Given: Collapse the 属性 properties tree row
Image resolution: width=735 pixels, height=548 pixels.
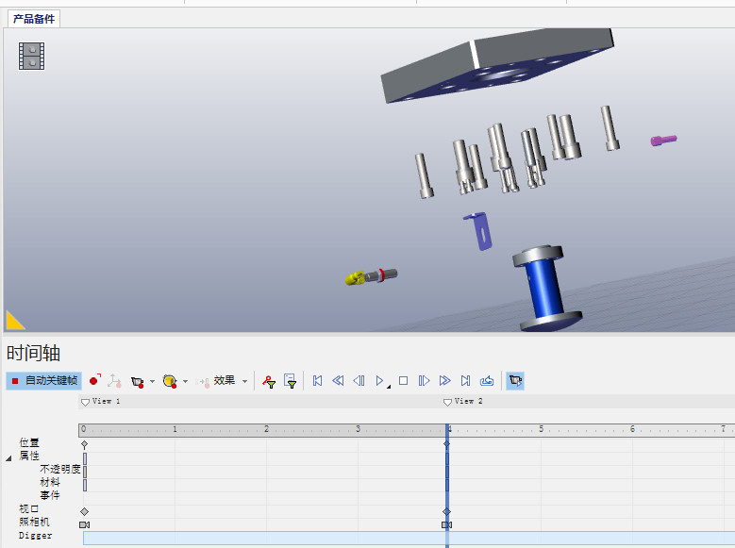Looking at the screenshot, I should pos(9,457).
